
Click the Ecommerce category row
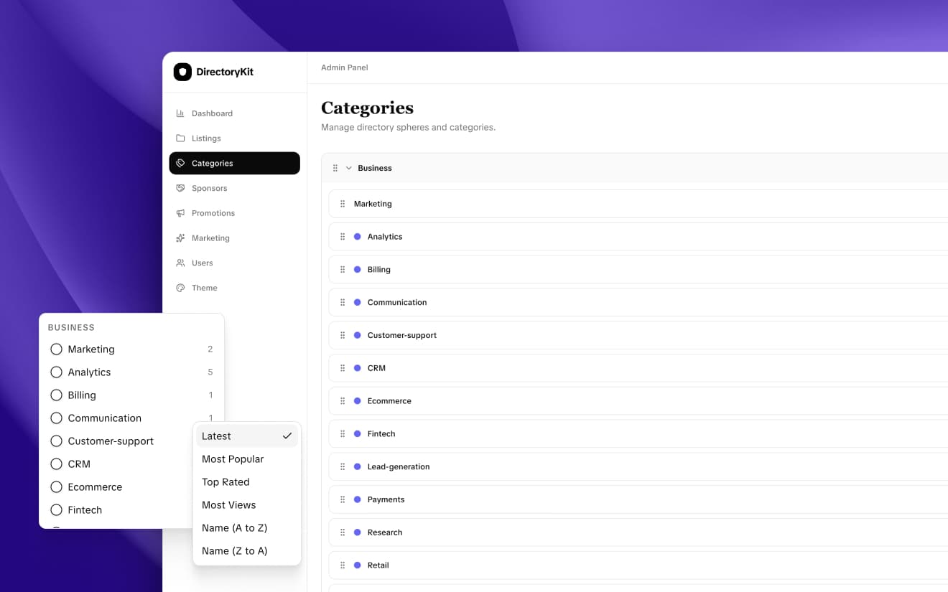tap(389, 401)
